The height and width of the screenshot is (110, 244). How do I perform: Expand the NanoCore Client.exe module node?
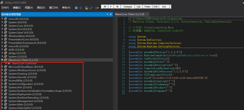[6, 63]
